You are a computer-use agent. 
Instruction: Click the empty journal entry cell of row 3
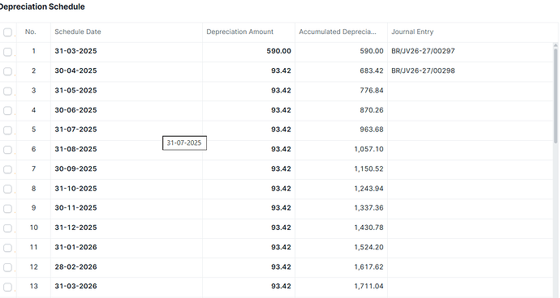click(470, 91)
